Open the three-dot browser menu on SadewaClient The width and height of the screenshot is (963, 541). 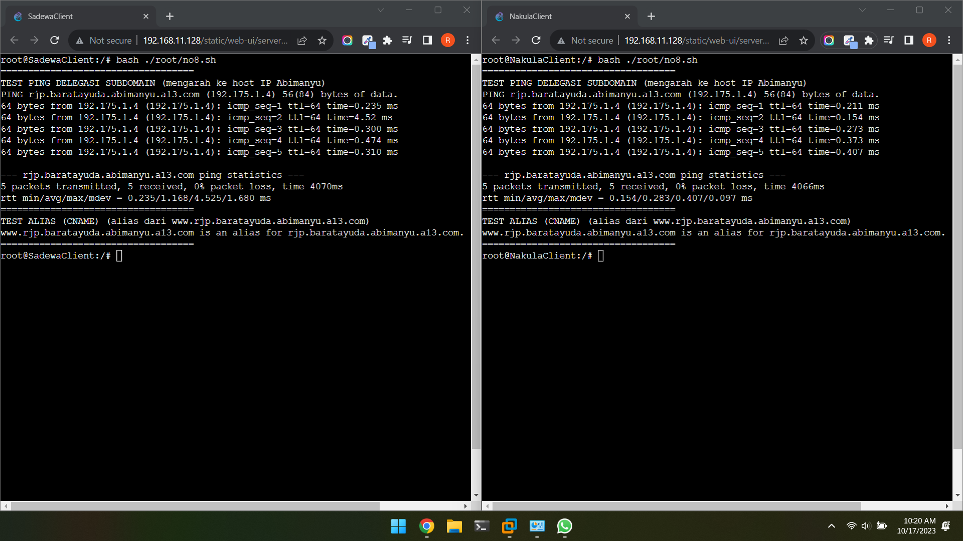click(x=467, y=40)
